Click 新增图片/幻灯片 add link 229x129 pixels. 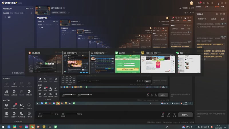tap(18, 73)
